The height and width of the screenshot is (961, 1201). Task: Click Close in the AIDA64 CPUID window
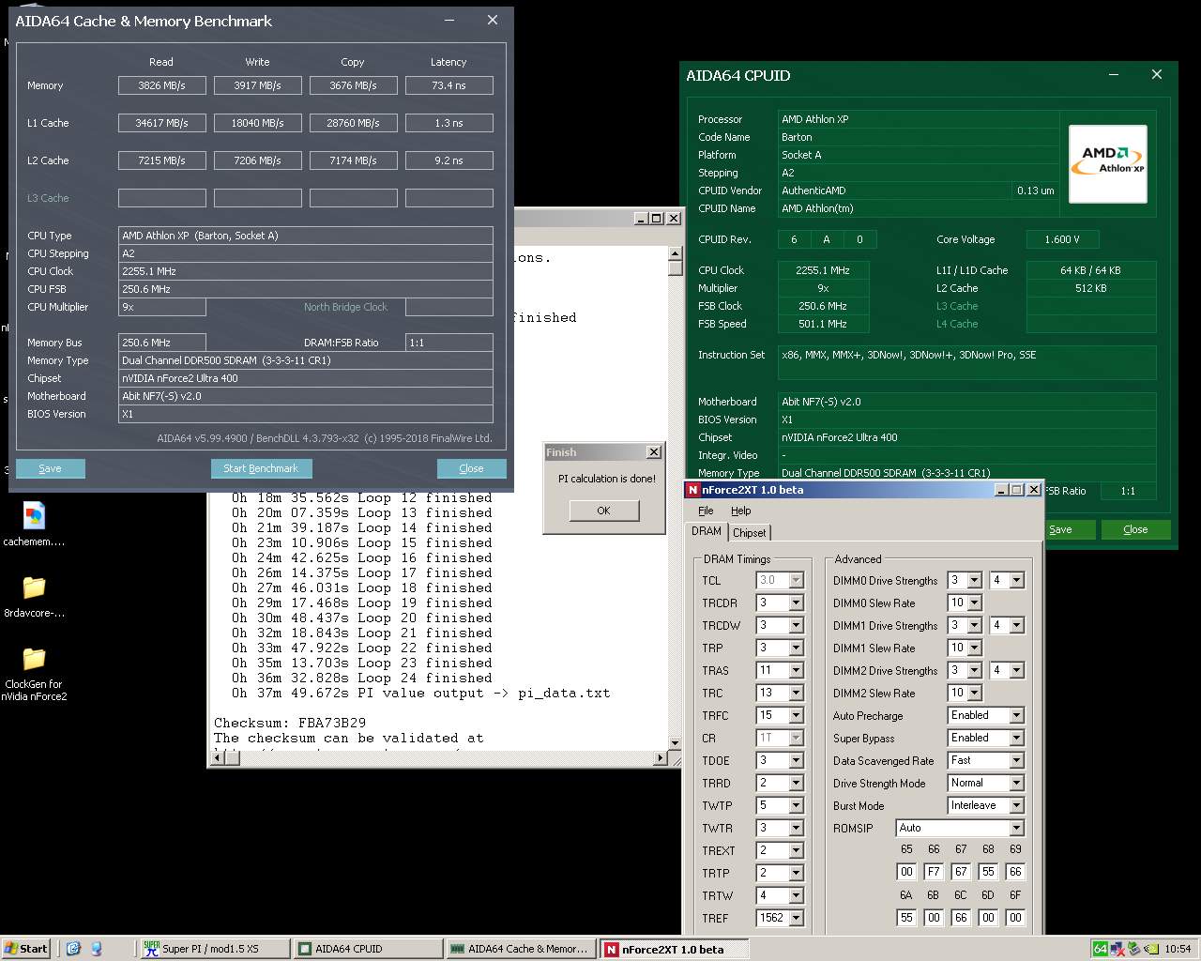click(1135, 529)
